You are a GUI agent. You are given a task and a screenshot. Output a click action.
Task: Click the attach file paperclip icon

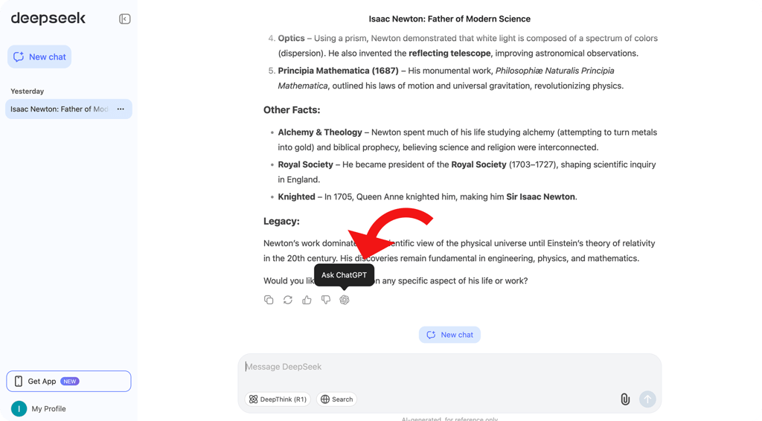click(x=625, y=399)
